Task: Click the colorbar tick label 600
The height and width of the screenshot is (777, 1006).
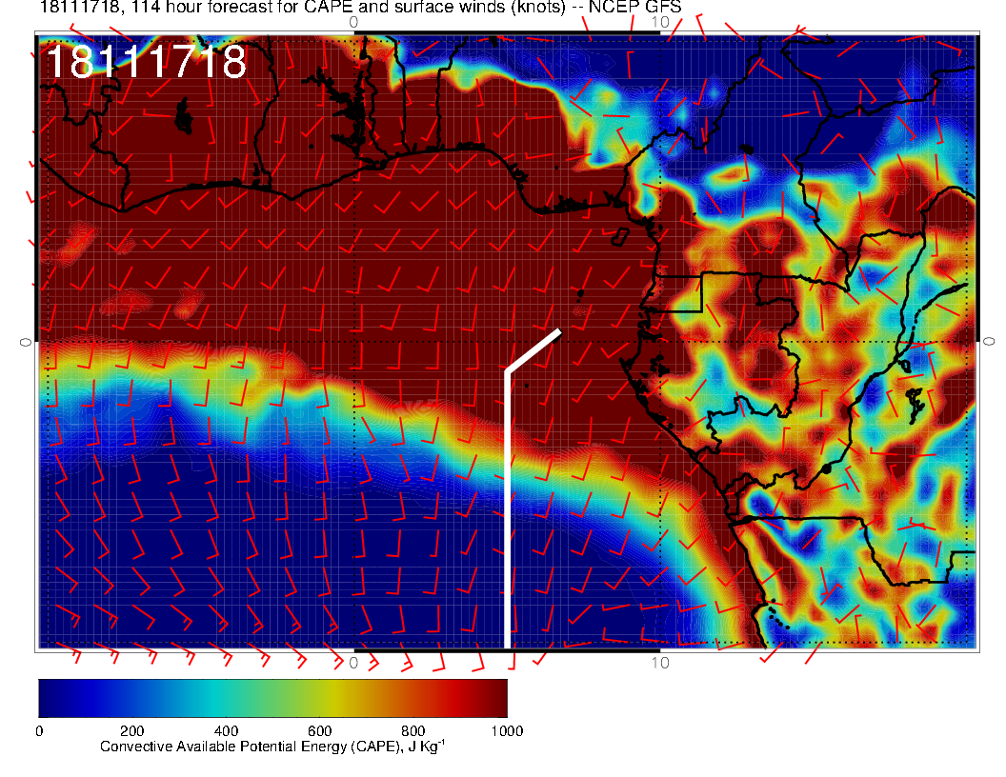Action: click(319, 731)
